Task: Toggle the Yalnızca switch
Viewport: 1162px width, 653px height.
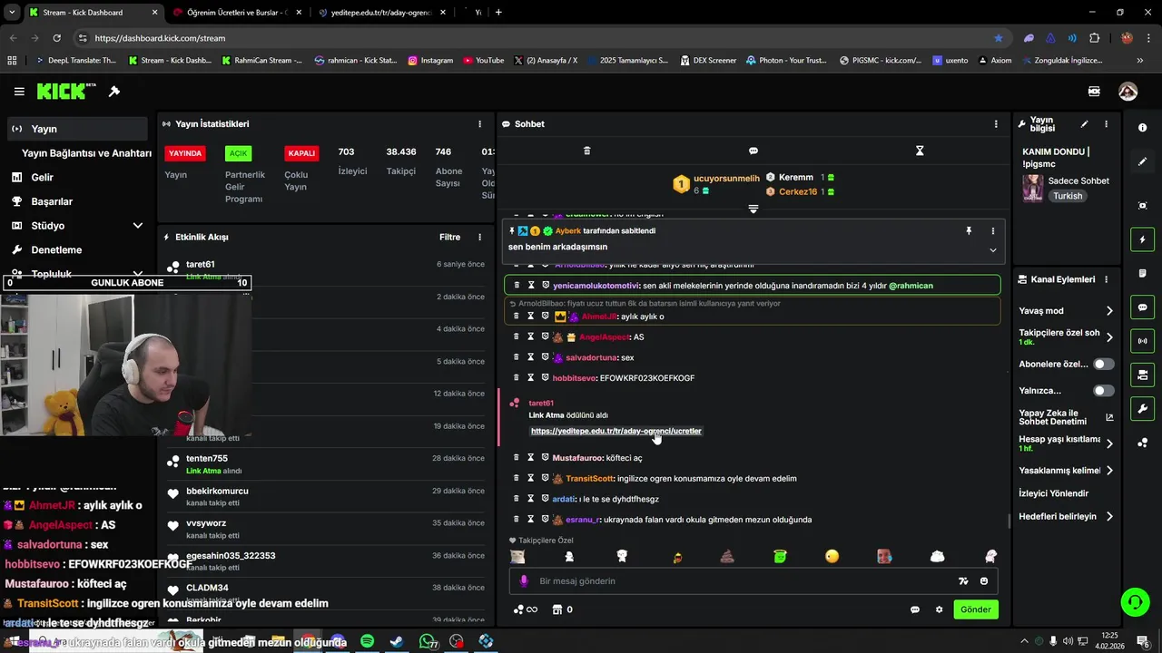Action: tap(1103, 391)
